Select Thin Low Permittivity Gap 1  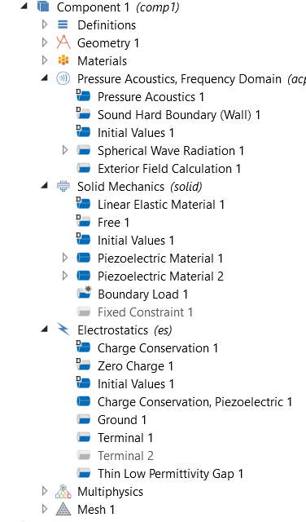[x=170, y=473]
